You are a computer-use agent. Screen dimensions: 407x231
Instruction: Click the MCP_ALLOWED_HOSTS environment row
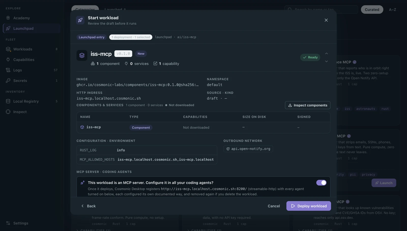[147, 160]
